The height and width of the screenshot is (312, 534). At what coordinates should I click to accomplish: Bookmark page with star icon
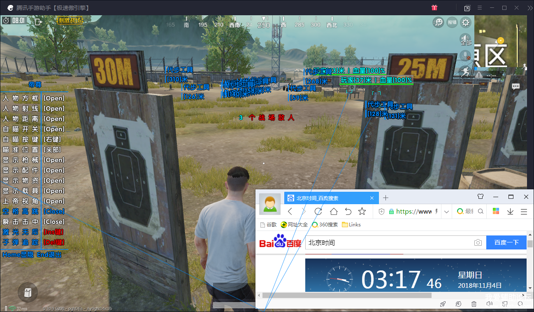(x=362, y=212)
